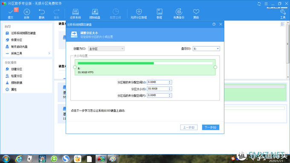Click the 重做 (Redo) arrow icon
Image resolution: width=290 pixels, height=163 pixels.
click(x=56, y=12)
